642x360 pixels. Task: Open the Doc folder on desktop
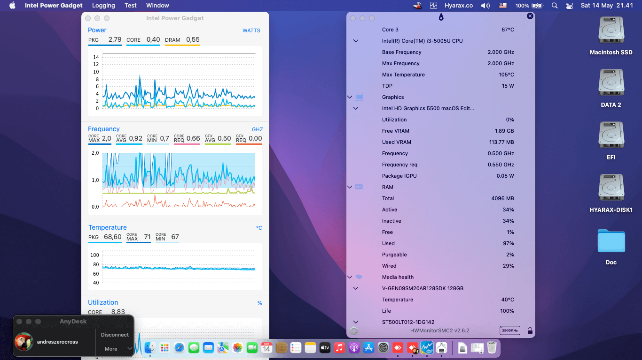(x=611, y=247)
